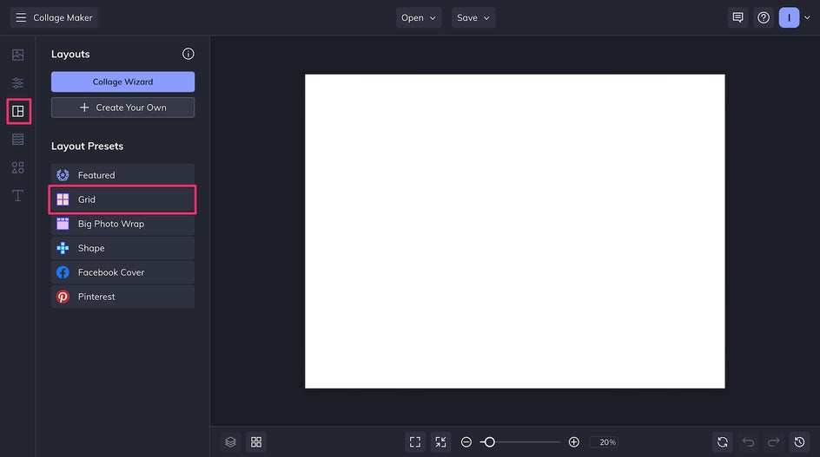Undo the last action

pyautogui.click(x=749, y=442)
